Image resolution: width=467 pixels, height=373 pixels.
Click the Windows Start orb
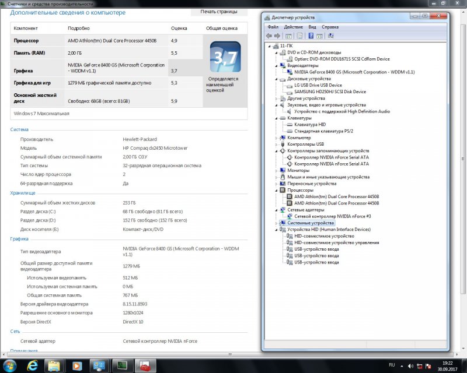coord(10,366)
